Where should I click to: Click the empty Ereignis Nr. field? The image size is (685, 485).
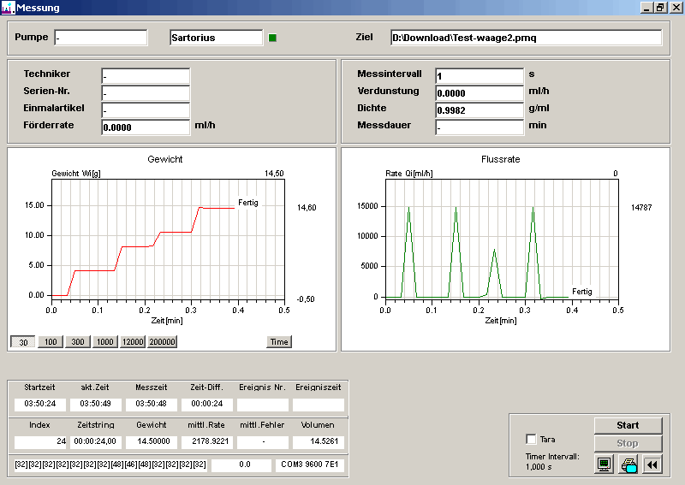[x=263, y=405]
